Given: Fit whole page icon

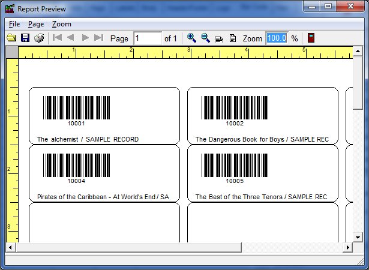Looking at the screenshot, I should point(233,38).
